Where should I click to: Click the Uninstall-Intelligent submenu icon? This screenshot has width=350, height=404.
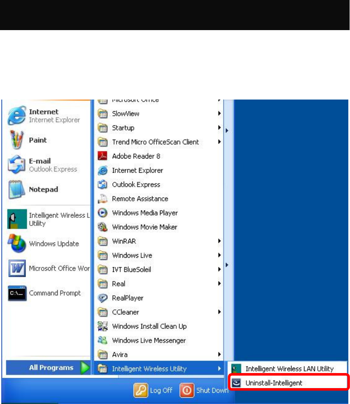[236, 383]
